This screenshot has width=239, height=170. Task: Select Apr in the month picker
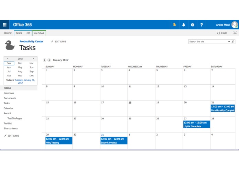[9, 67]
